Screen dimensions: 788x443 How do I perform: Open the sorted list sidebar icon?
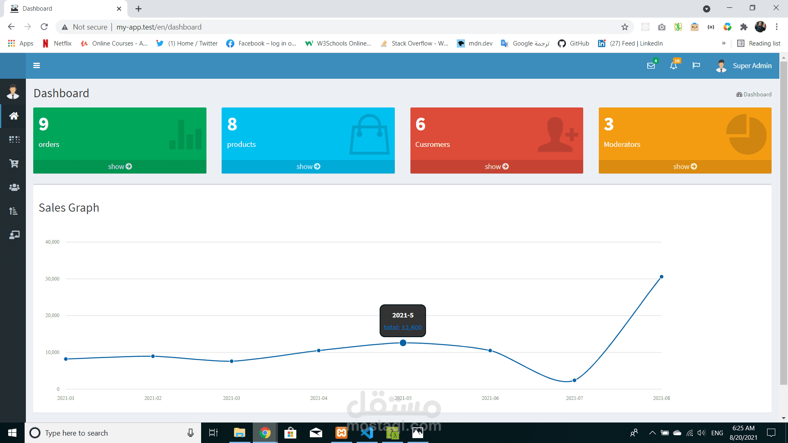click(14, 211)
